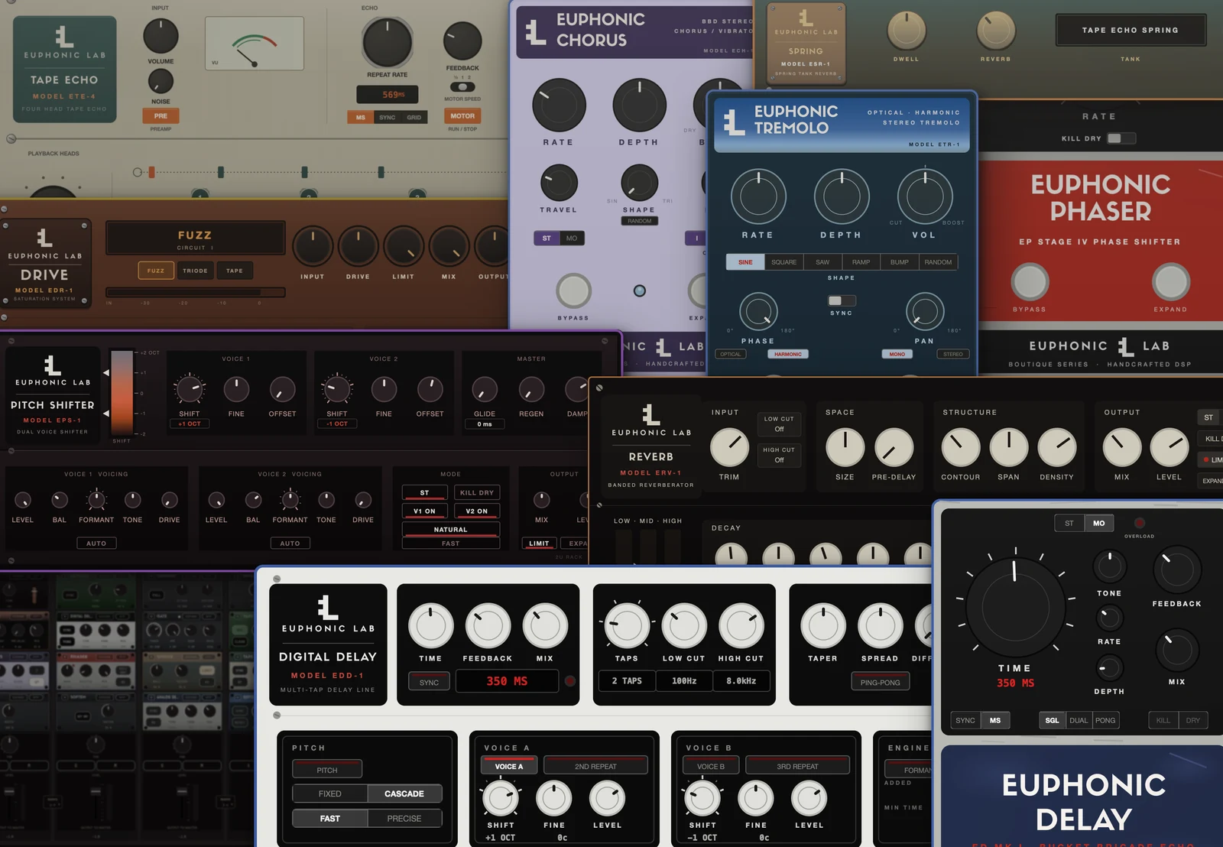Select the SQUARE shape tab in Tremolo
The image size is (1223, 847).
point(783,262)
